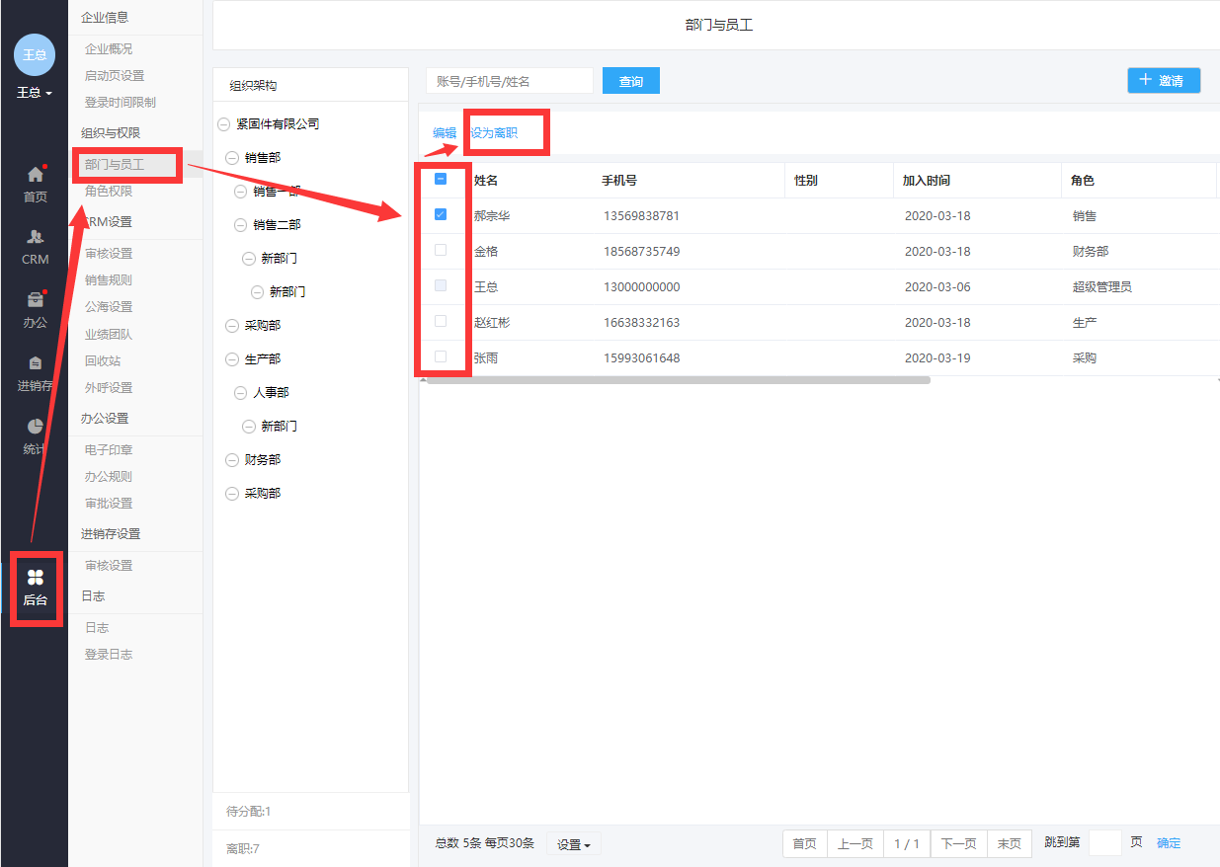Screen dimensions: 1220x867
Task: Open the 统计 pie chart icon in the sidebar
Action: point(36,427)
